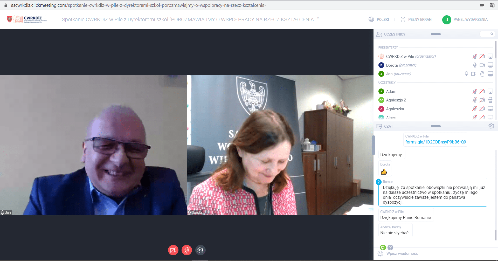
Task: Open the emoji picker in chat
Action: [381, 253]
